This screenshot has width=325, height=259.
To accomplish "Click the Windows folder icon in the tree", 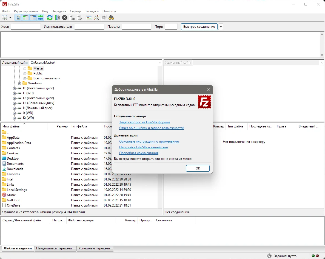I will (x=25, y=83).
